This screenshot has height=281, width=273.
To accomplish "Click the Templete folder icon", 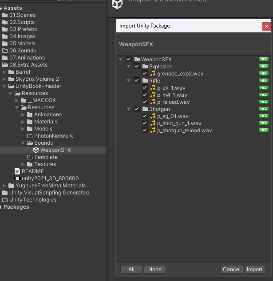I will 30,157.
